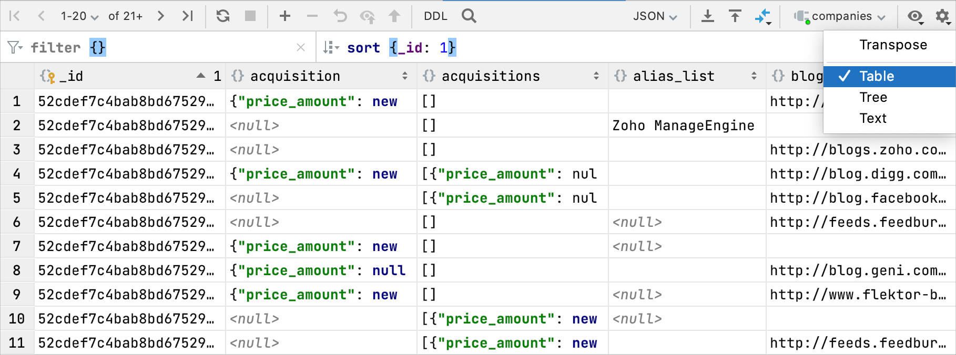The height and width of the screenshot is (355, 956).
Task: Jump to last page icon
Action: click(x=188, y=16)
